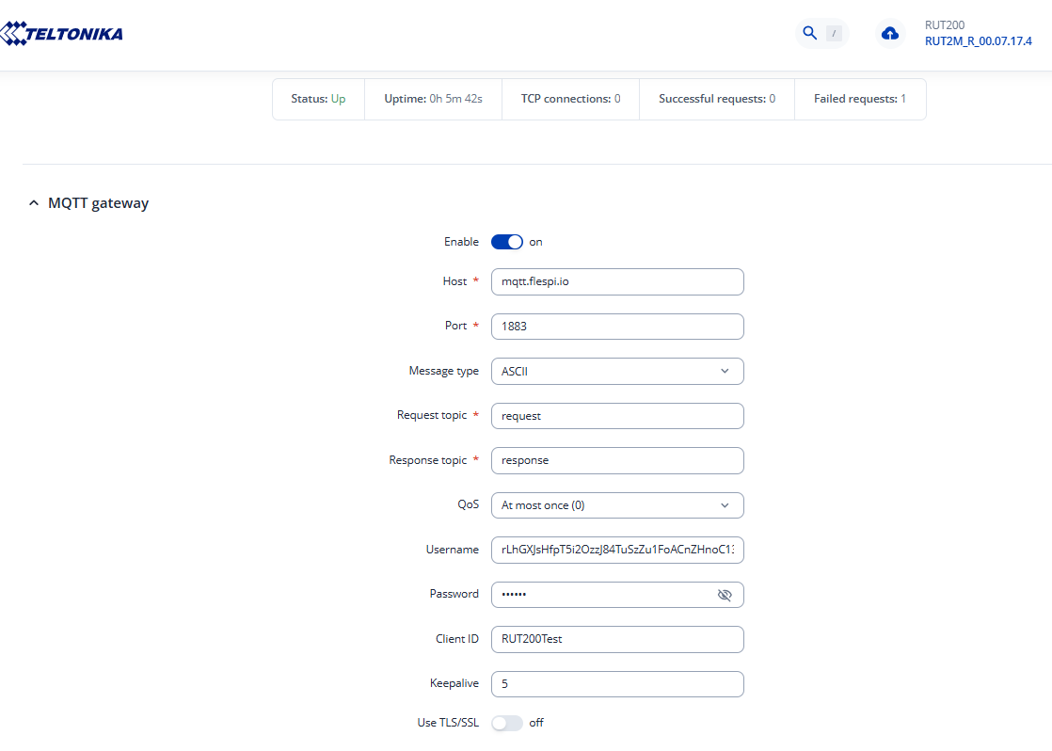
Task: Click the Password input field
Action: tap(602, 595)
